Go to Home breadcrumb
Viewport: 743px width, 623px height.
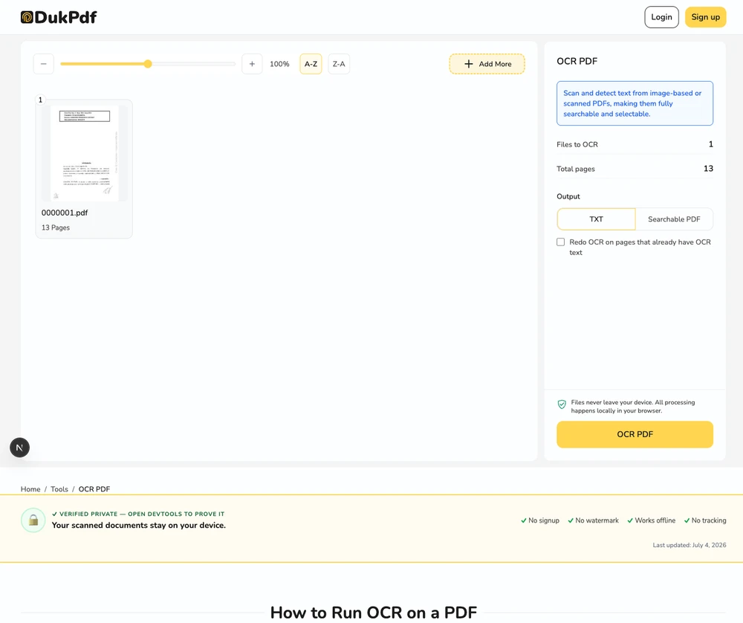(x=30, y=489)
